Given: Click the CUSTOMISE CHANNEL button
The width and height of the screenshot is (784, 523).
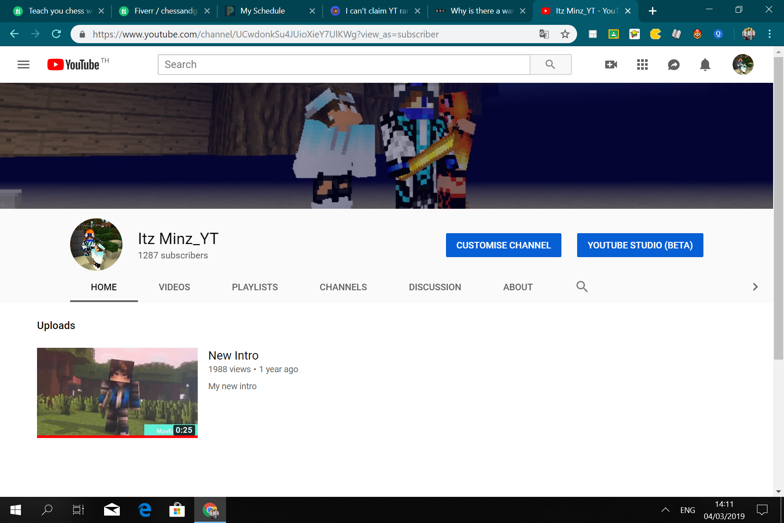Looking at the screenshot, I should [x=504, y=245].
